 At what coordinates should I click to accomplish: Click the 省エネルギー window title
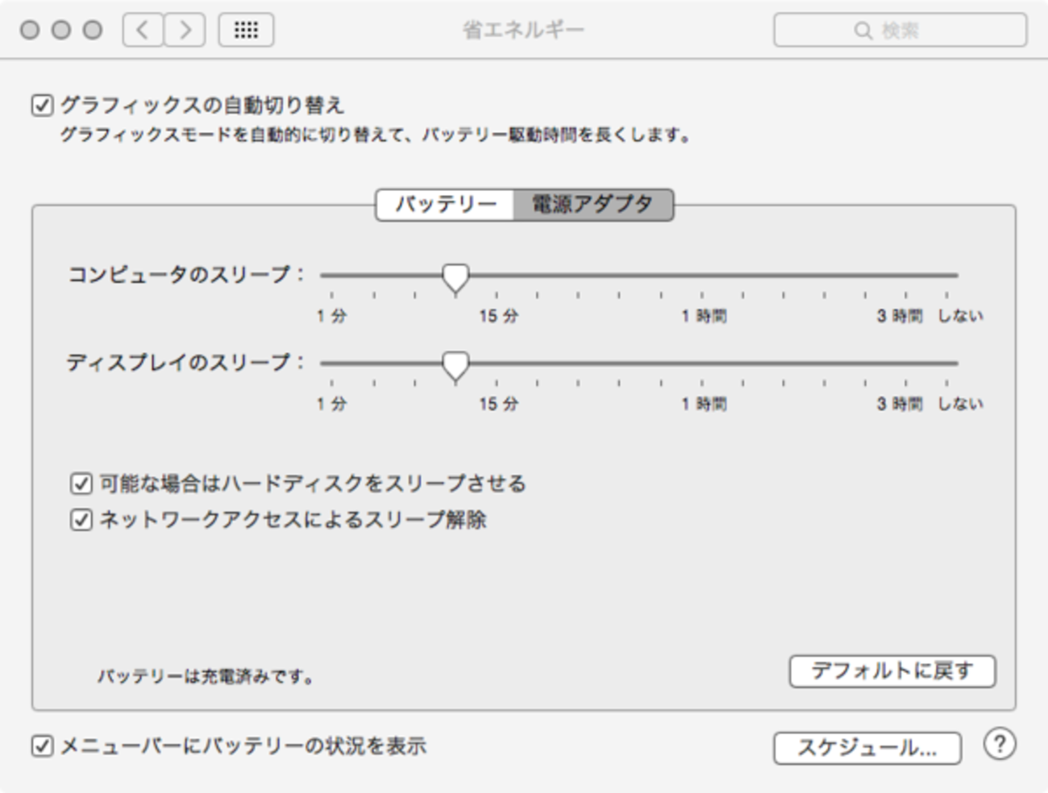coord(523,31)
